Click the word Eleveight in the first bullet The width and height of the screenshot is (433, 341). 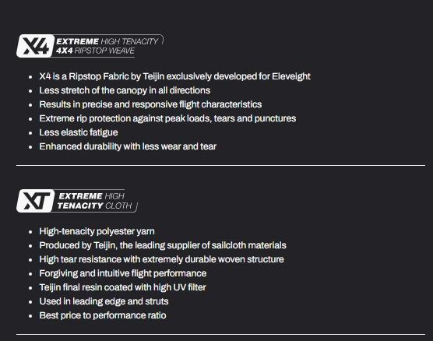(291, 76)
